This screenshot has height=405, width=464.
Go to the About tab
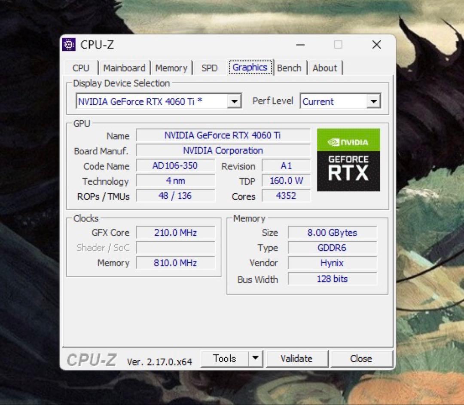(x=325, y=68)
